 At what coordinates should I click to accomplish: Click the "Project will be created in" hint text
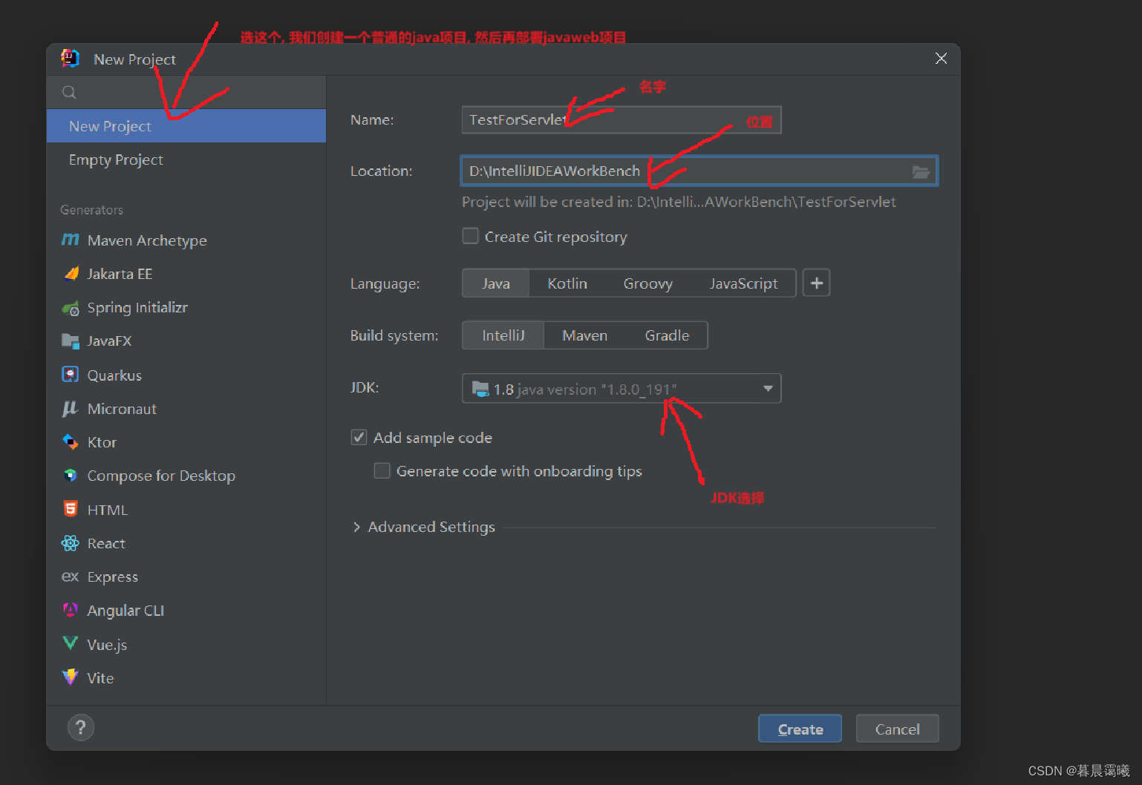[x=679, y=202]
